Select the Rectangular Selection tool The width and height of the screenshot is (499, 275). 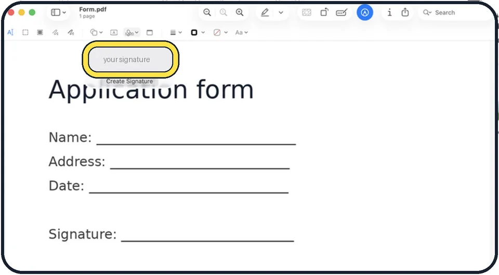[25, 32]
